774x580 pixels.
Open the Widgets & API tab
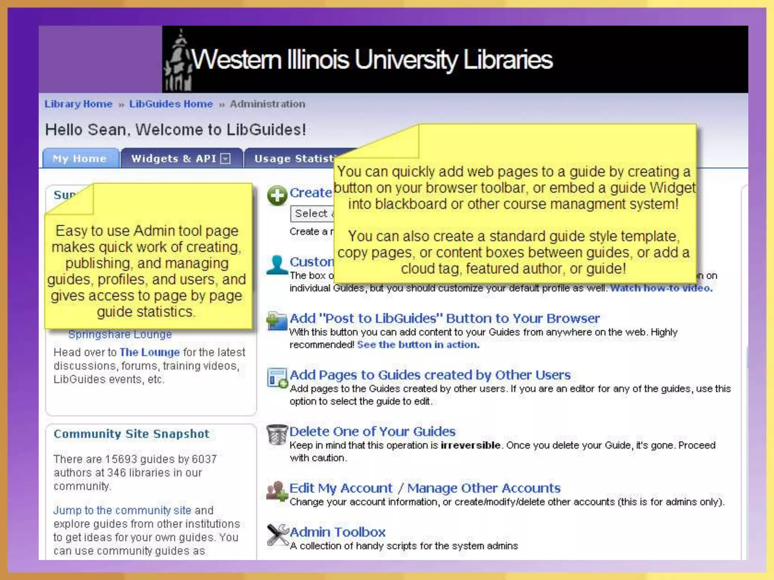pos(173,159)
